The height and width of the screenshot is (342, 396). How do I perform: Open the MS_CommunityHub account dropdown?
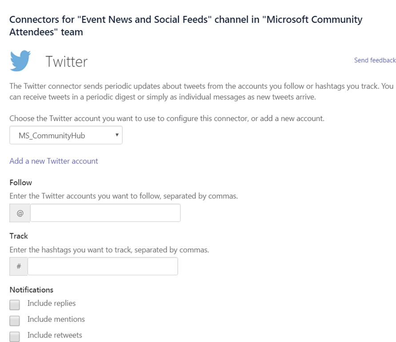tap(66, 136)
